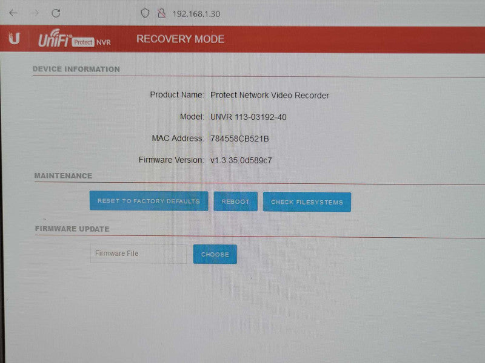Click the Firmware File input field
The height and width of the screenshot is (363, 485).
click(x=138, y=253)
